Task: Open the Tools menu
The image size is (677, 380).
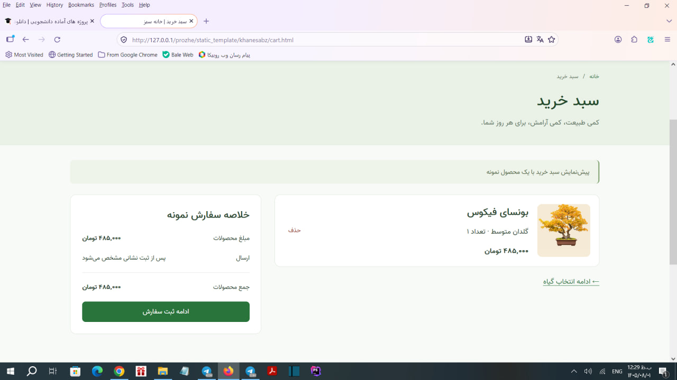Action: [x=127, y=5]
